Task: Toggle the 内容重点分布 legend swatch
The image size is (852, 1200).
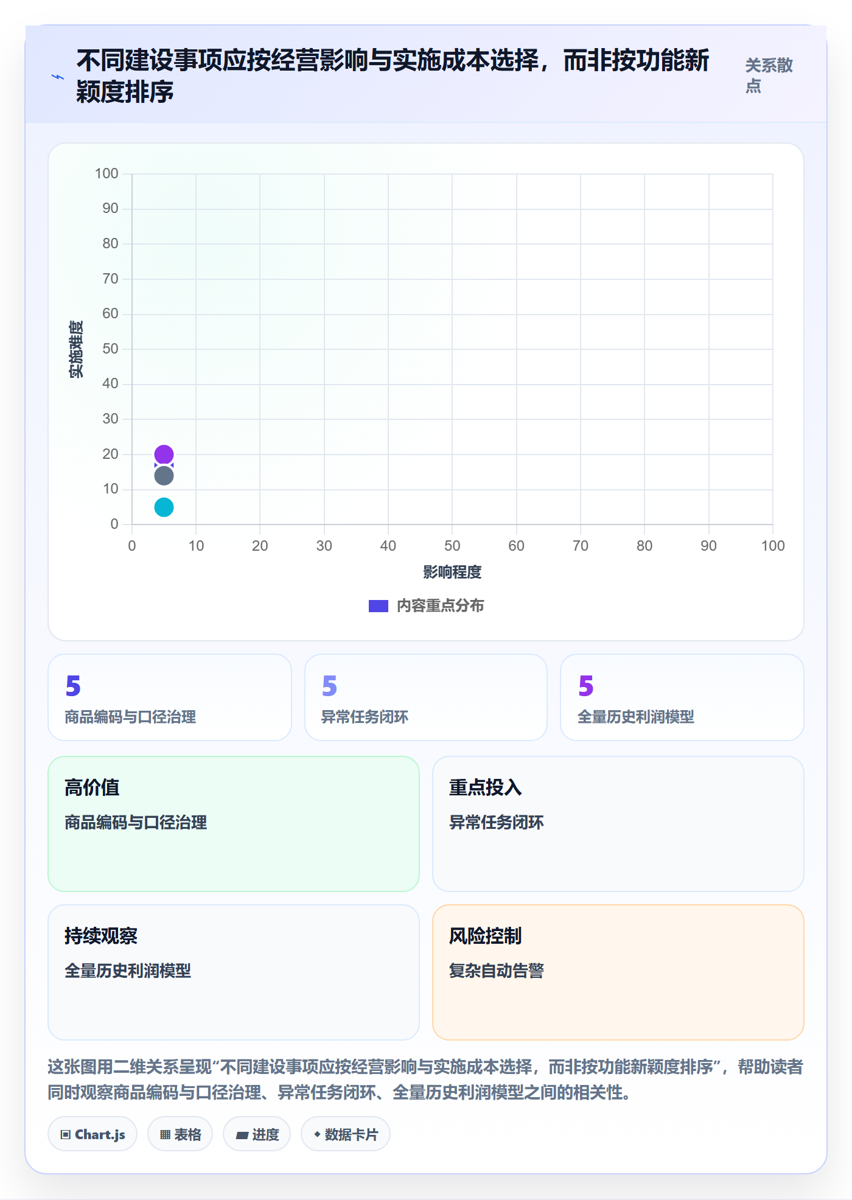Action: [x=379, y=606]
